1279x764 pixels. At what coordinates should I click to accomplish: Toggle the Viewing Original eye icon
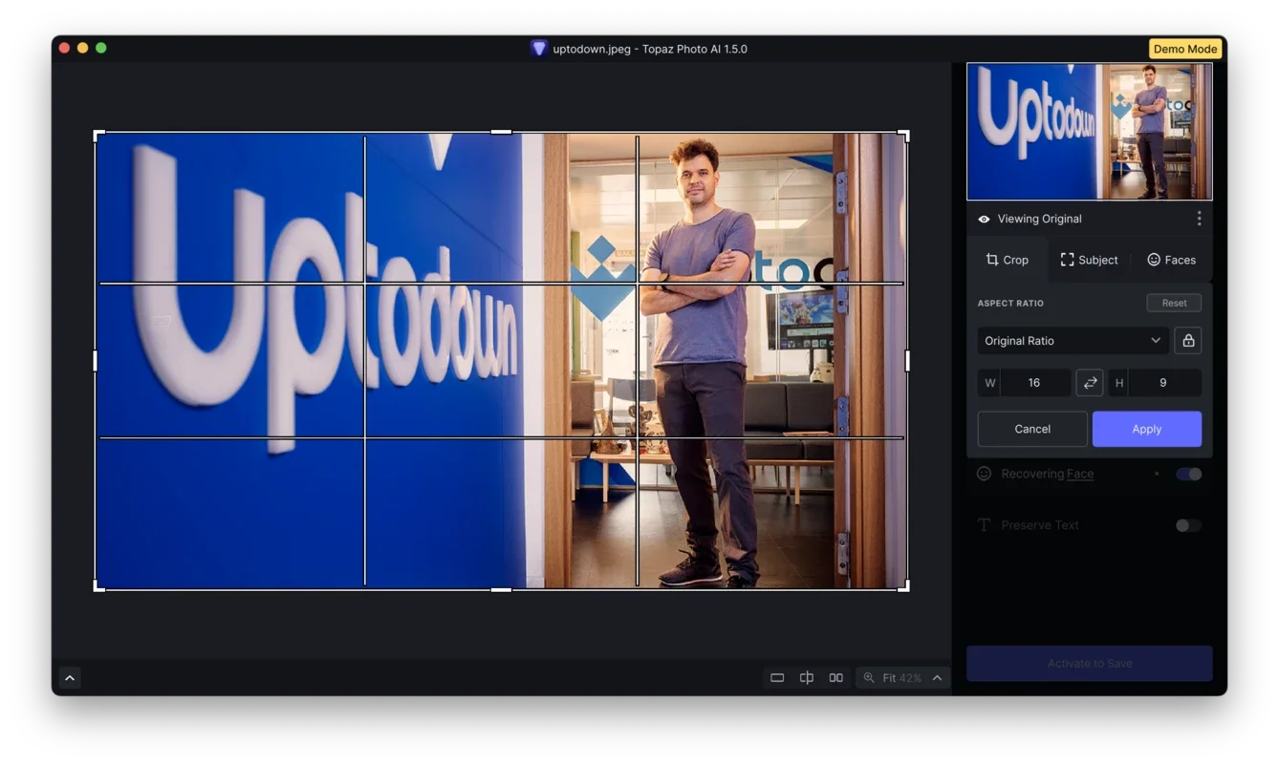(984, 219)
